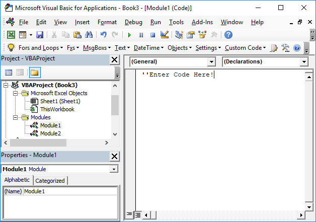Select Module2 in the project tree
316x222 pixels.
pos(50,133)
